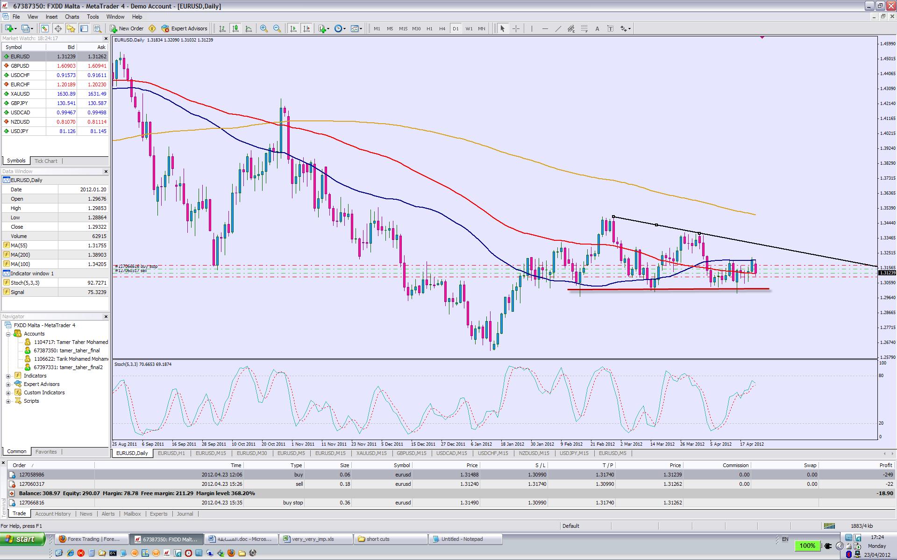Open the Insert menu
The width and height of the screenshot is (897, 560).
tap(51, 16)
